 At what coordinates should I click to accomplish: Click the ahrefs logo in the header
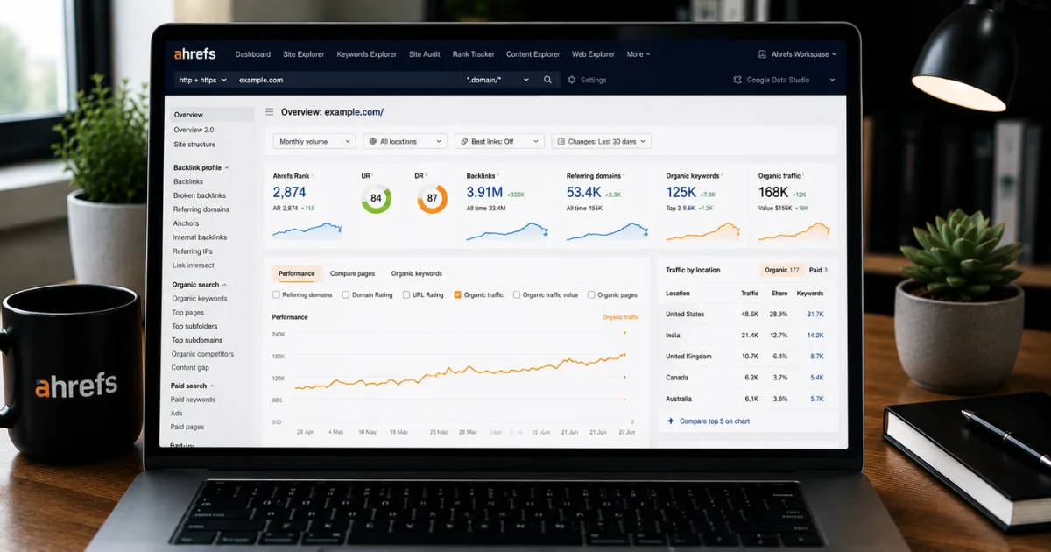click(194, 54)
